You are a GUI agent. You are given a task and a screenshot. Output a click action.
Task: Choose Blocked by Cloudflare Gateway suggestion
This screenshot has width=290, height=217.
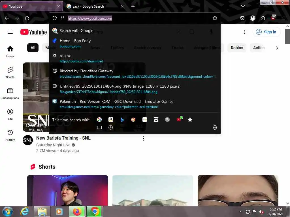pos(135,74)
